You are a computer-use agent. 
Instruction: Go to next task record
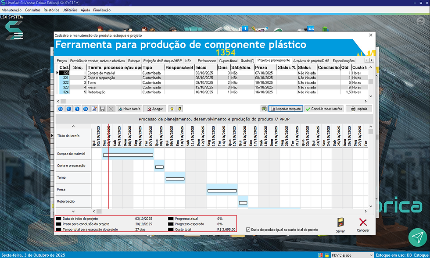coord(77,109)
